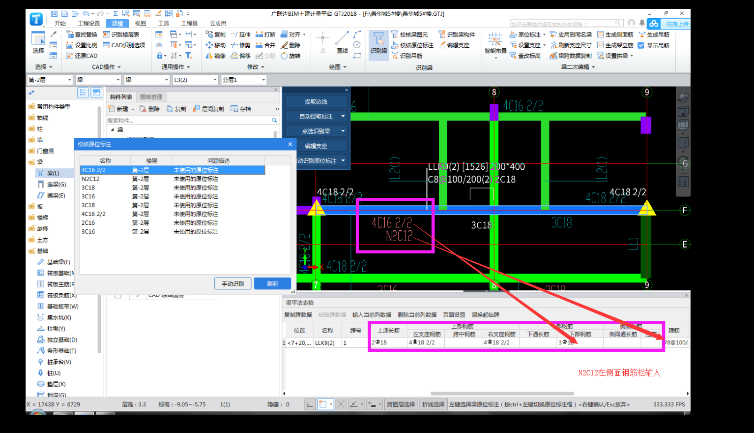Image resolution: width=754 pixels, height=433 pixels.
Task: Switch to the 图纸管理 tab
Action: pos(151,97)
